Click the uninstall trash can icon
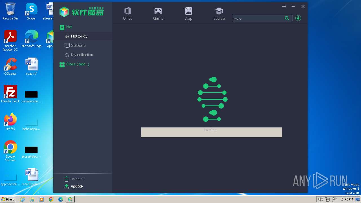This screenshot has height=203, width=361. click(x=67, y=179)
